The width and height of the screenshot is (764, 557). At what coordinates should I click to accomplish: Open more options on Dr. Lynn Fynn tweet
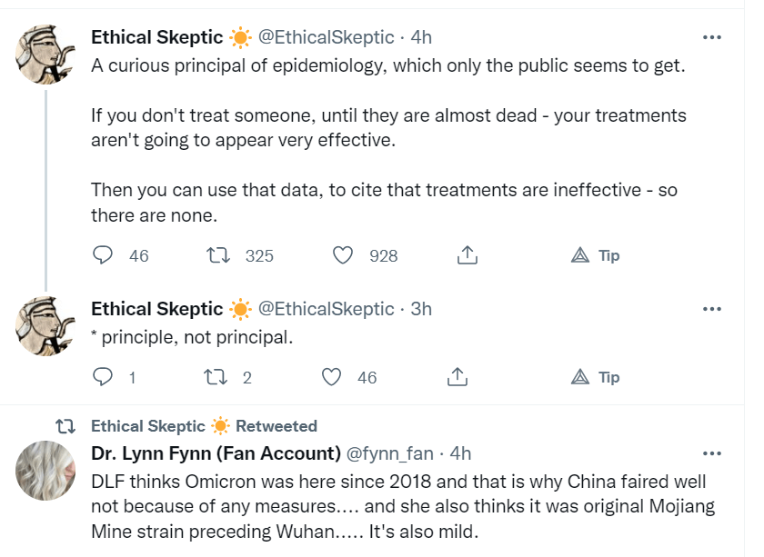pyautogui.click(x=712, y=453)
